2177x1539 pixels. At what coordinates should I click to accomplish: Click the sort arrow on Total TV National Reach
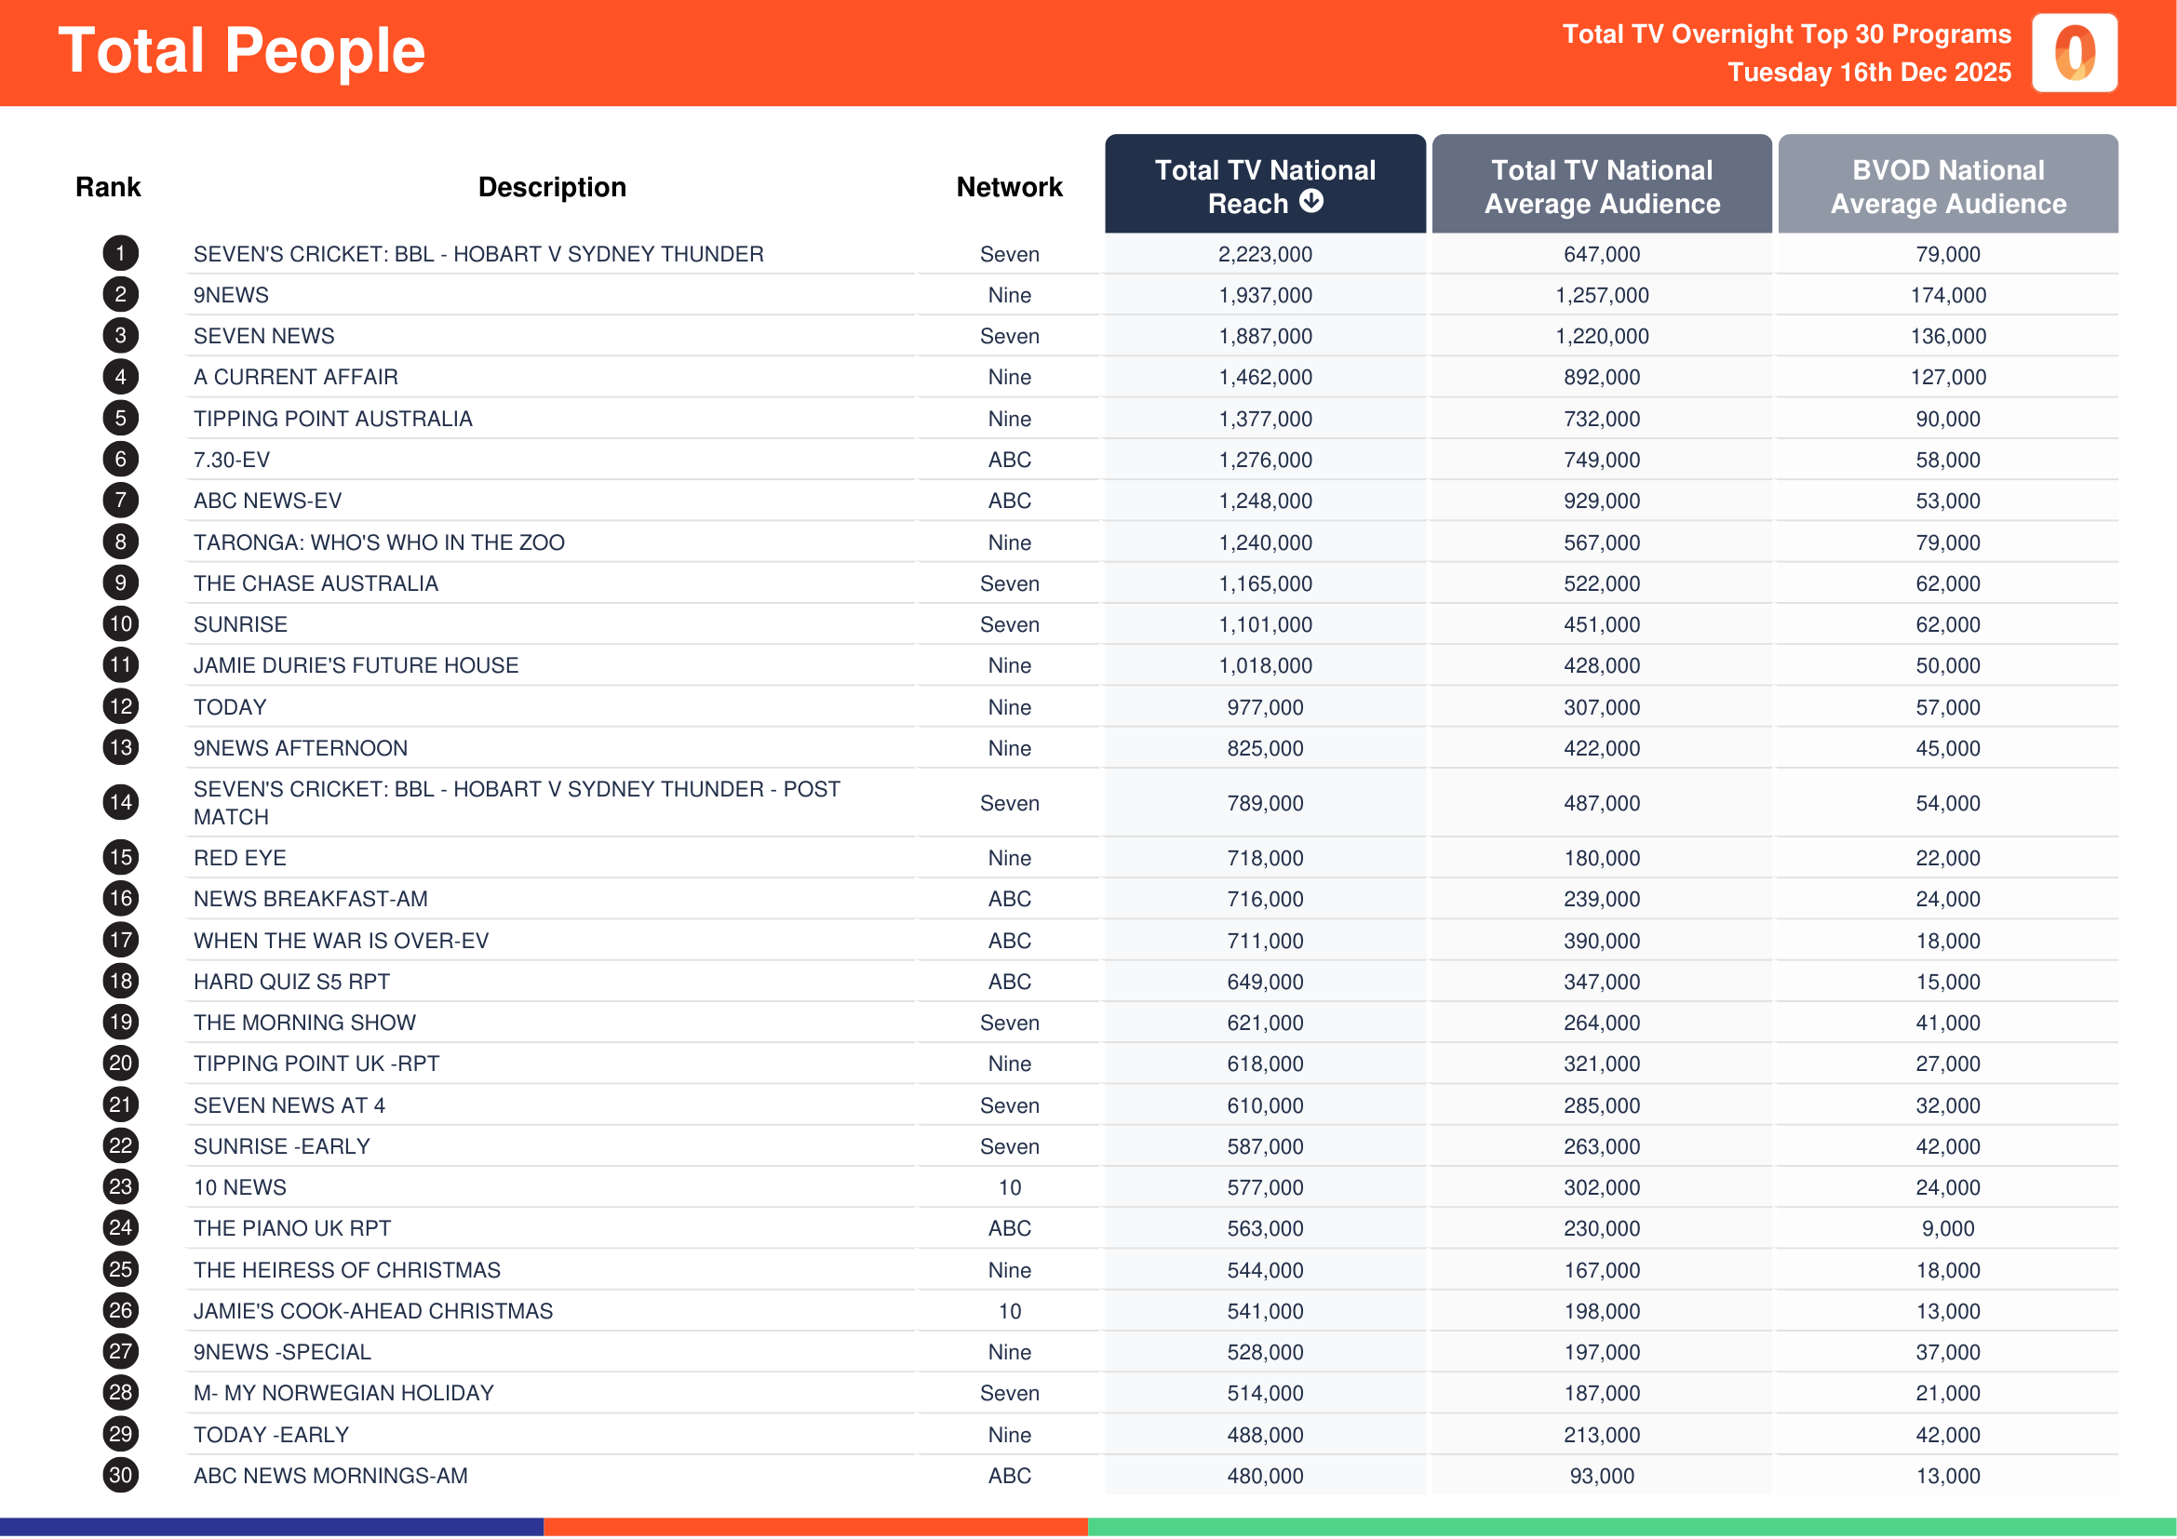pyautogui.click(x=1311, y=203)
